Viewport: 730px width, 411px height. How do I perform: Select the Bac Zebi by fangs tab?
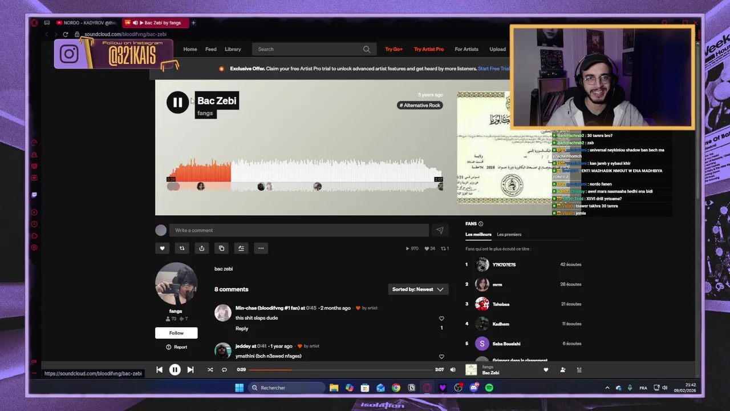point(156,23)
